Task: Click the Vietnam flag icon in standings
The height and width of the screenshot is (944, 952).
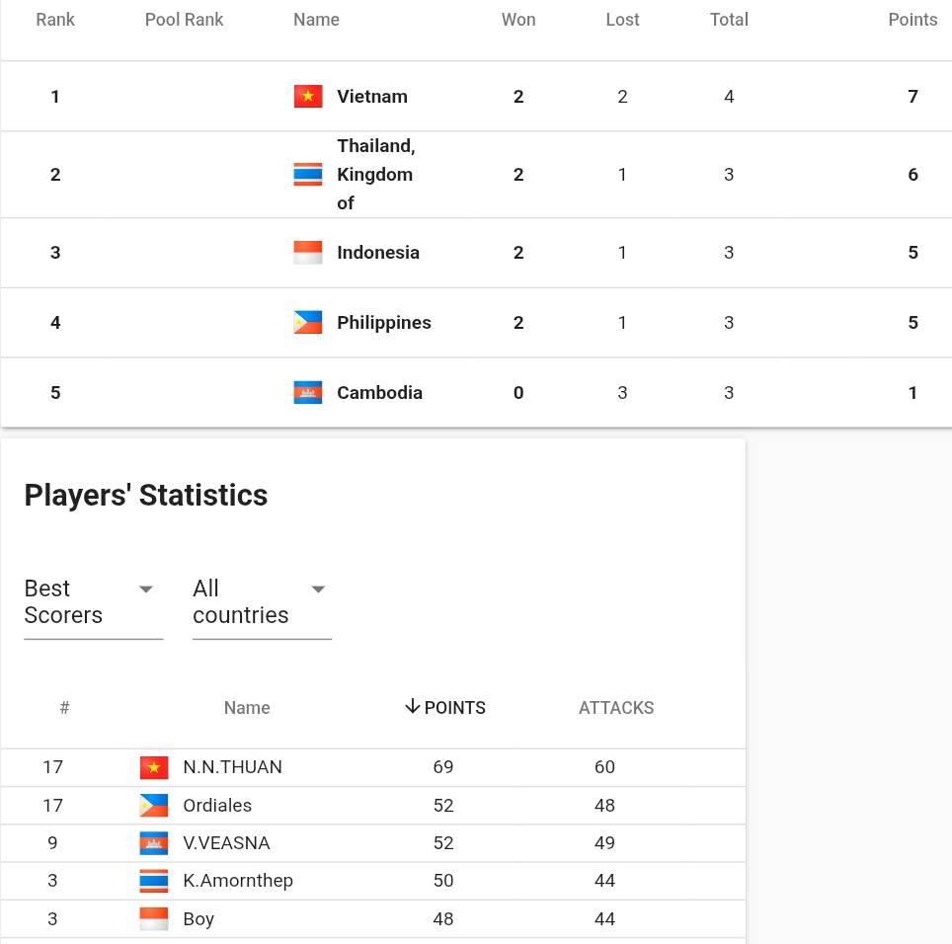Action: click(308, 97)
